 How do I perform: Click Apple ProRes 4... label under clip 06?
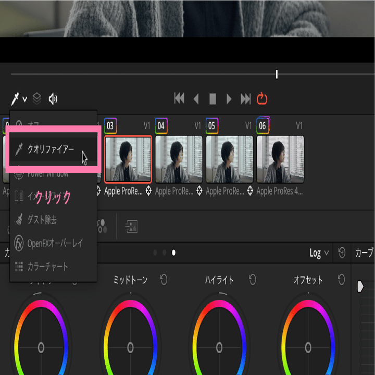pos(280,191)
